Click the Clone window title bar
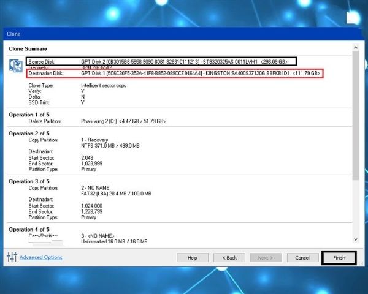Viewport: 368px width, 294px height. click(184, 34)
